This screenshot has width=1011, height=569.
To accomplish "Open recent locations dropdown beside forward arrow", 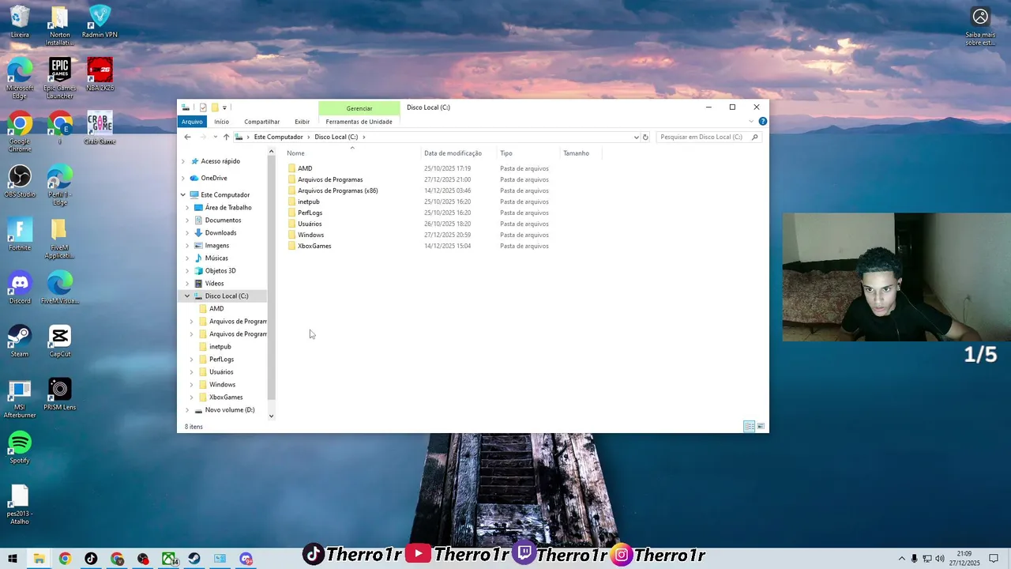I will pyautogui.click(x=216, y=137).
